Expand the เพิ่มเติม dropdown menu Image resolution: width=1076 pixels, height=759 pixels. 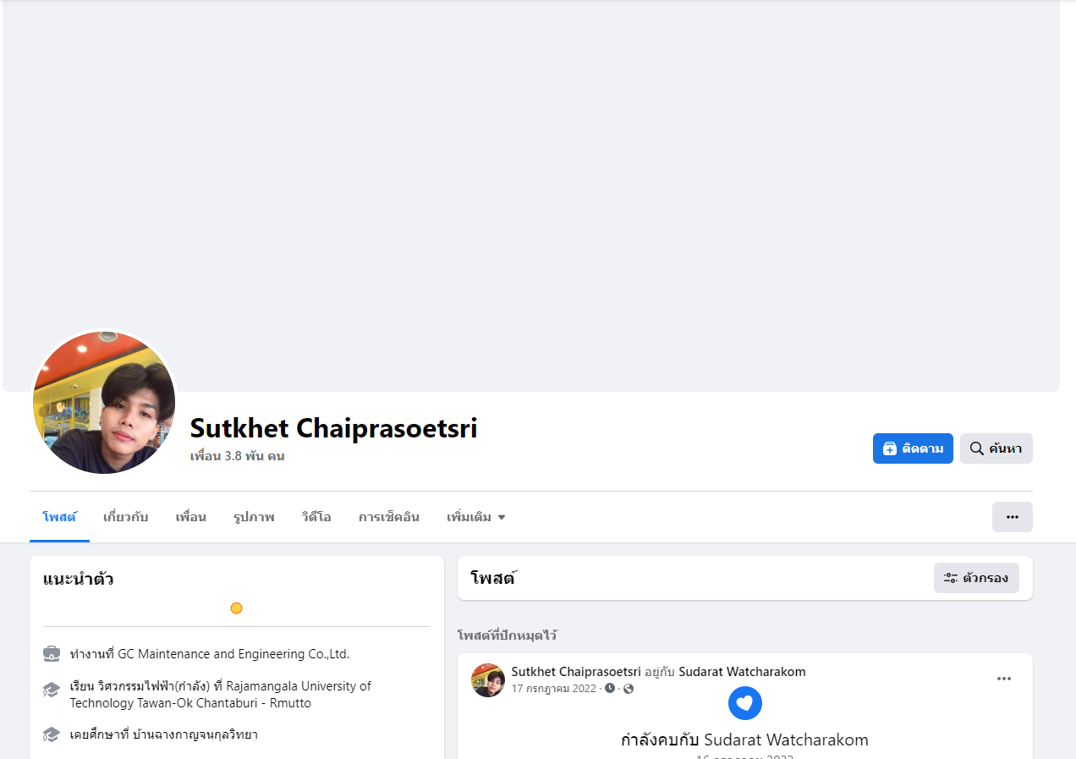tap(475, 517)
